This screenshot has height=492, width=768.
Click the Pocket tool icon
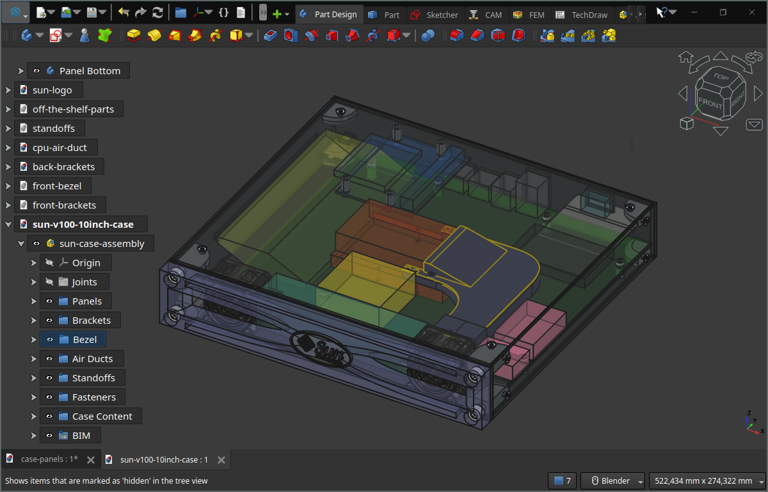click(x=270, y=36)
